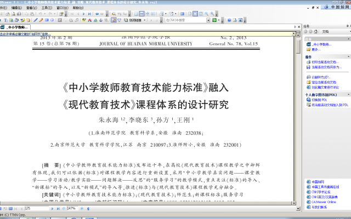Click the blue Help question icon
Image resolution: width=351 pixels, height=219 pixels.
229,20
